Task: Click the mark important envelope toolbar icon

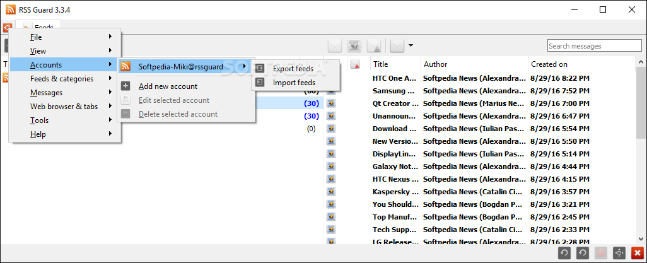Action: (374, 46)
